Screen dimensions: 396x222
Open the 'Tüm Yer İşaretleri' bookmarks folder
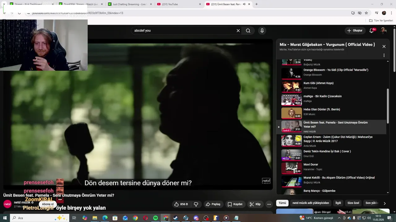pos(381,21)
